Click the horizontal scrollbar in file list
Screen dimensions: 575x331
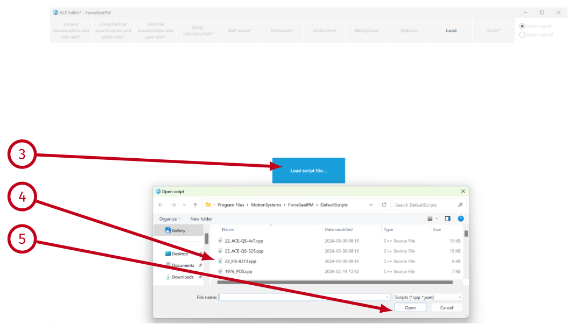334,282
